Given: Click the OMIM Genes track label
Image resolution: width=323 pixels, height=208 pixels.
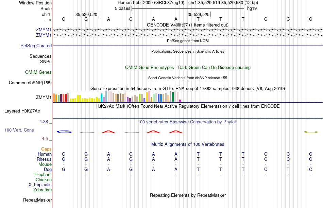Looking at the screenshot, I should pos(38,72).
